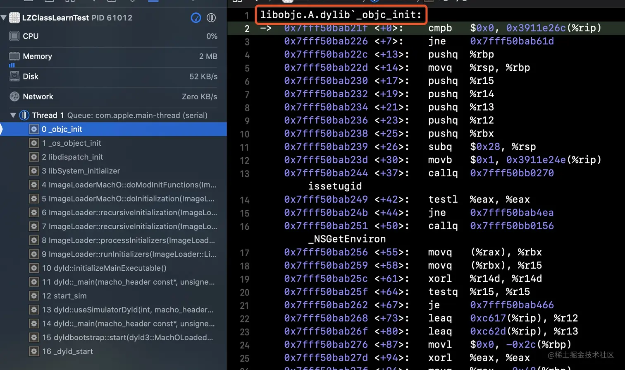
Task: Open the blue memory graph debugger button
Action: pos(196,18)
